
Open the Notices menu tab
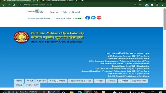pyautogui.click(x=99, y=81)
